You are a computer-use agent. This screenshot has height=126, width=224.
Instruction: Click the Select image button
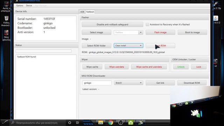97,33
